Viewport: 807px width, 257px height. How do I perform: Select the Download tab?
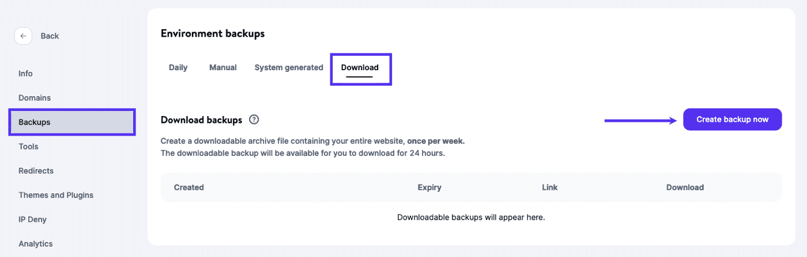click(x=360, y=67)
